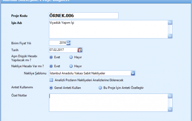Decrease the Birim Fiyat Yılı year
192x121 pixels.
tap(69, 44)
